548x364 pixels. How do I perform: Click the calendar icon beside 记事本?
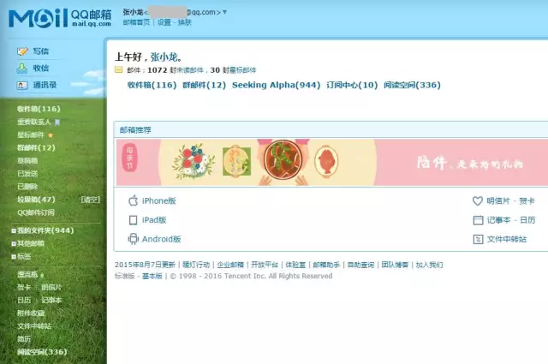pos(478,220)
